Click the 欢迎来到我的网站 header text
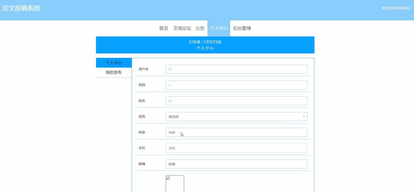This screenshot has height=192, width=414. coord(396,8)
